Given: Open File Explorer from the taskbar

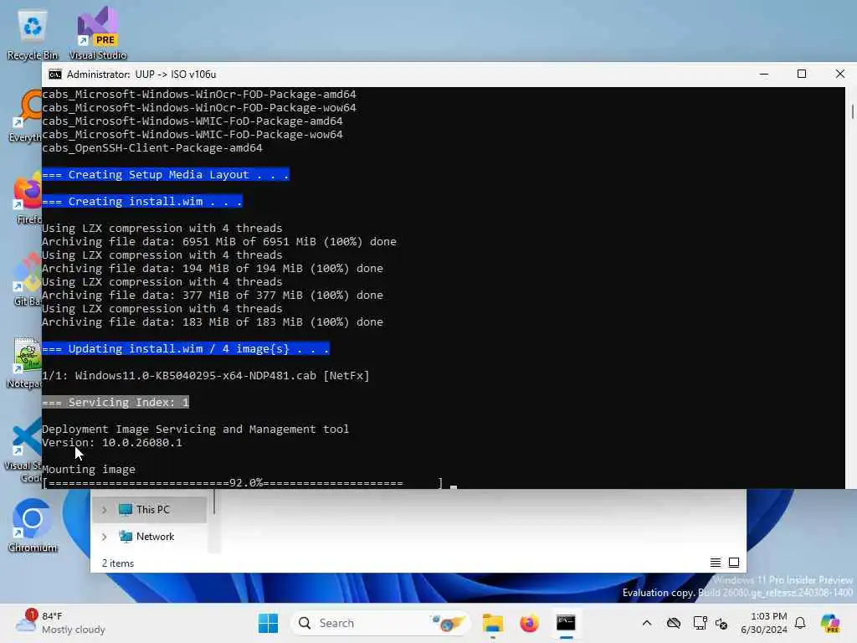Looking at the screenshot, I should (492, 623).
